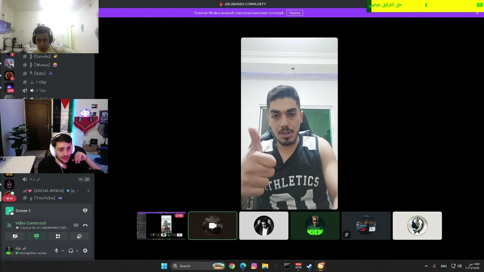This screenshot has height=272, width=484.
Task: Open microphone input options dropdown
Action: tap(63, 250)
